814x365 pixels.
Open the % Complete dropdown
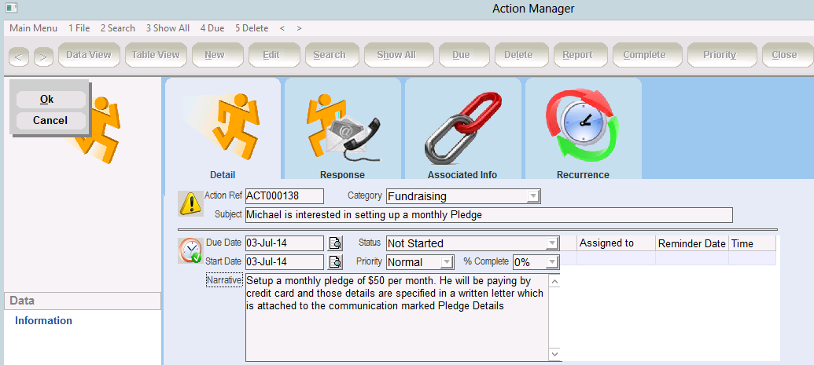point(551,262)
